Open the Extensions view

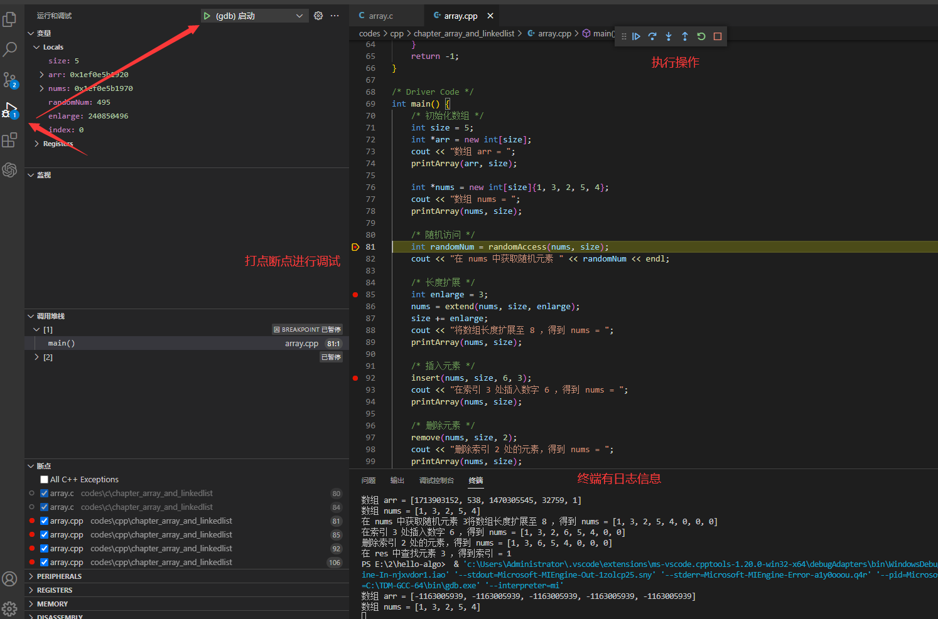tap(9, 140)
